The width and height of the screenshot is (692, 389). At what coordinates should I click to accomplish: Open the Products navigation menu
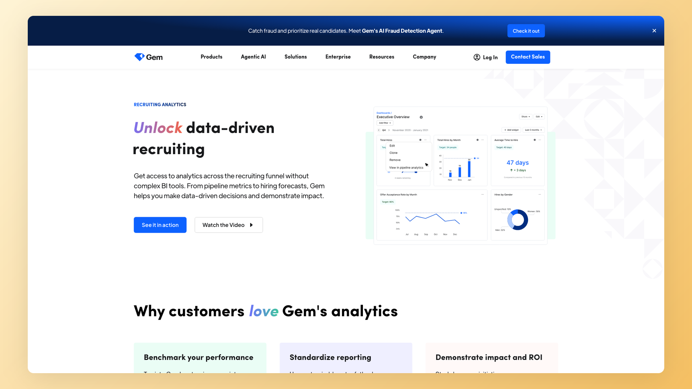coord(211,57)
